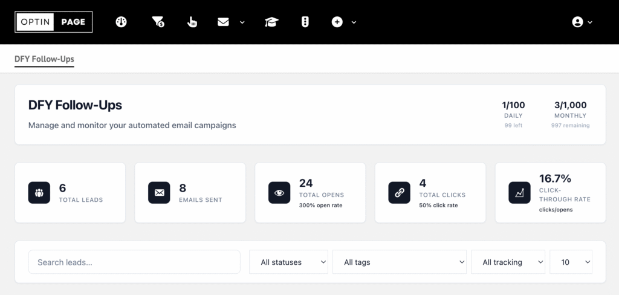This screenshot has height=295, width=619.
Task: Click the plus circle add icon
Action: (337, 22)
